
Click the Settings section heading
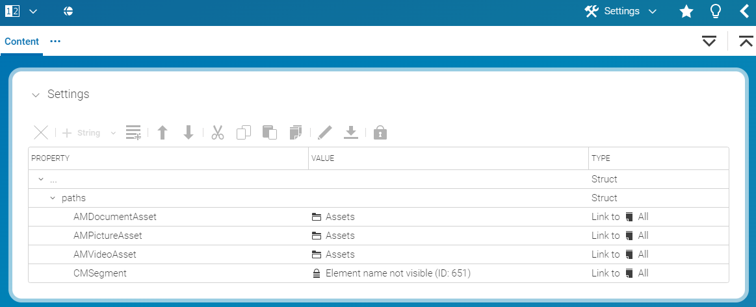tap(68, 94)
